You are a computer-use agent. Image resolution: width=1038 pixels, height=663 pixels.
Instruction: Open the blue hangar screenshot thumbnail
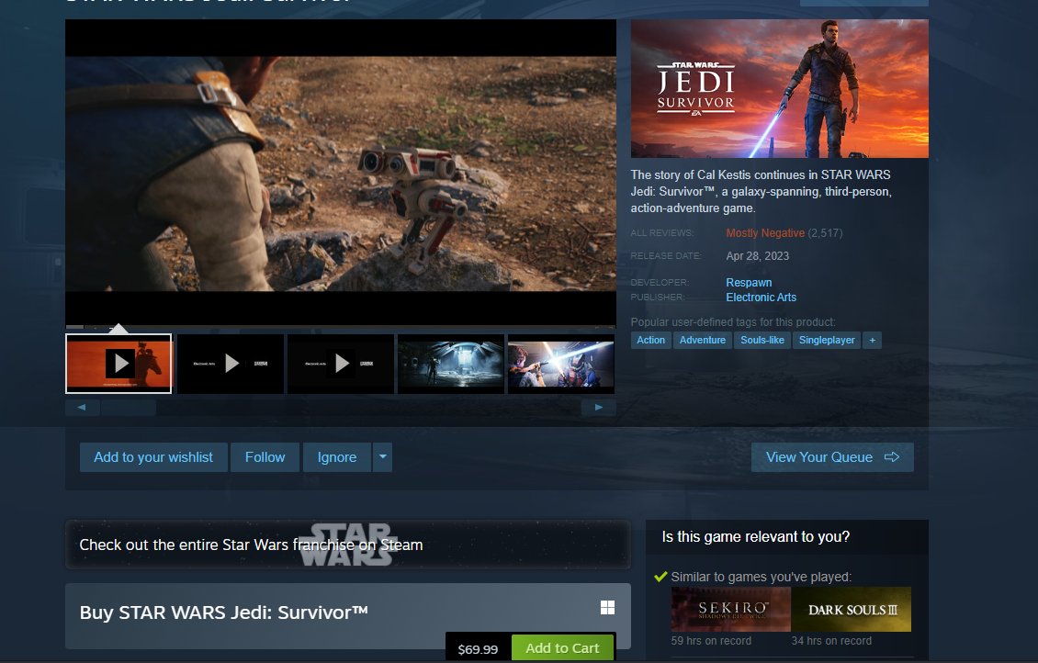451,364
